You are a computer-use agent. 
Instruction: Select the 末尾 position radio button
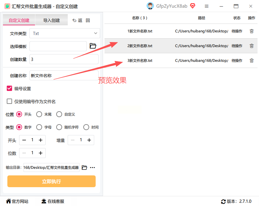click(39, 114)
